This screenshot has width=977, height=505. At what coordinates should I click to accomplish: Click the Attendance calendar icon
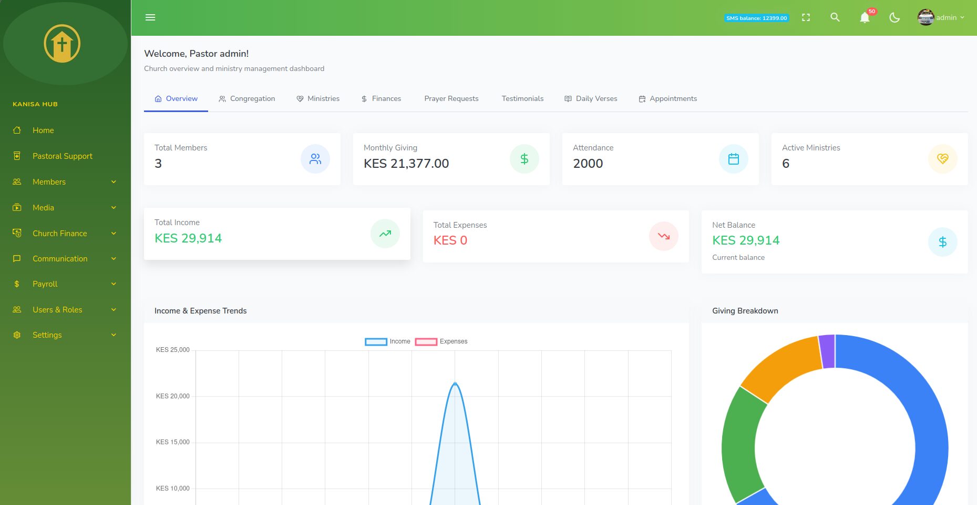tap(734, 159)
